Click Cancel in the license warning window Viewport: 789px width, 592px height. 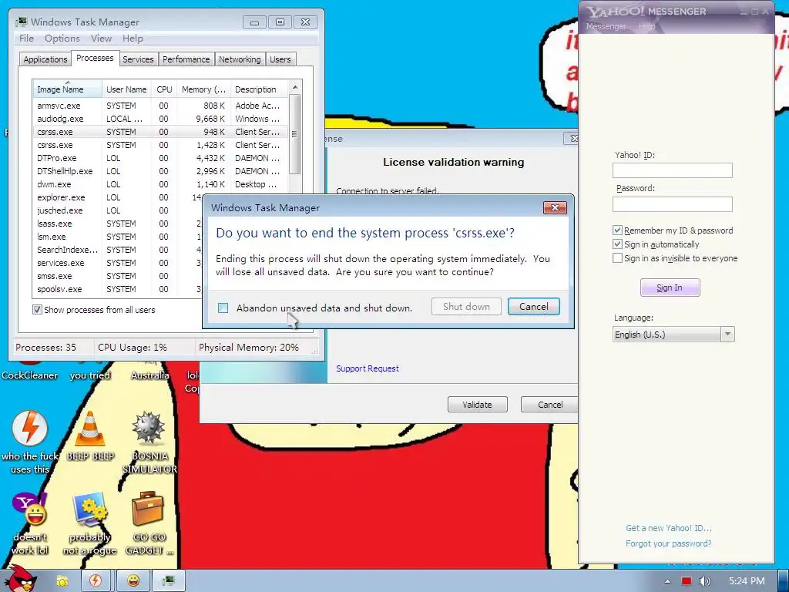[549, 404]
